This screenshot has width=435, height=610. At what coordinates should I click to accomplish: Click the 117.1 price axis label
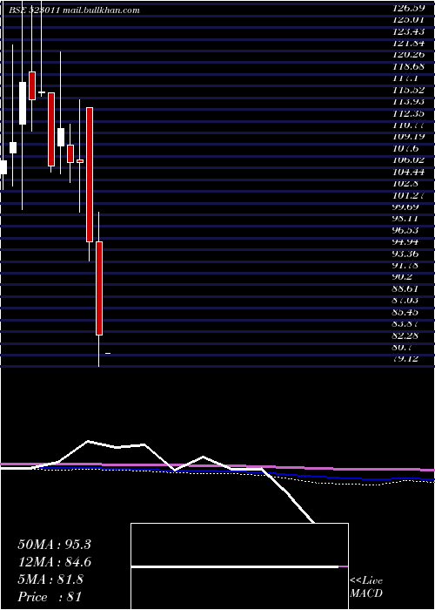tap(407, 78)
